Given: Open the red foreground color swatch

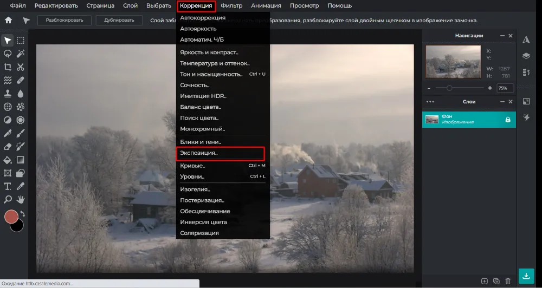Looking at the screenshot, I should tap(11, 217).
